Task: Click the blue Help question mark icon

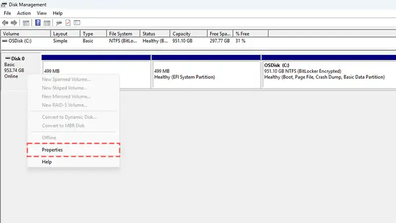Action: (x=38, y=23)
